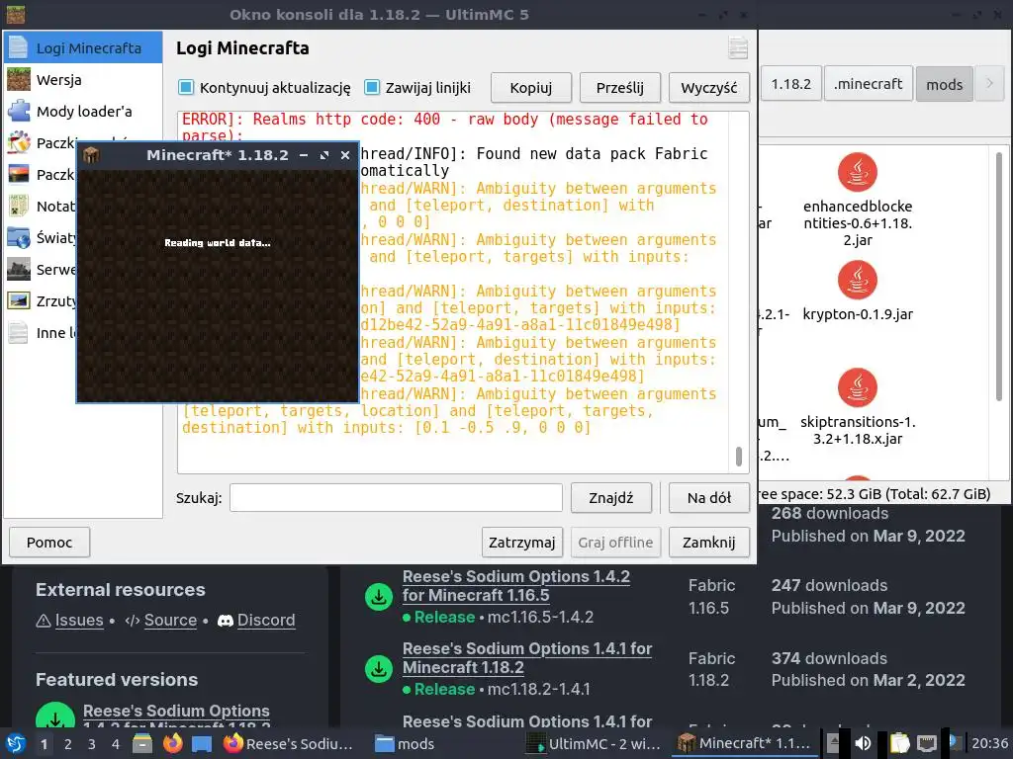This screenshot has width=1013, height=759.
Task: Open Reese's Sodium Options 1.4.2 for Minecraft 1.16.5 link
Action: 515,586
